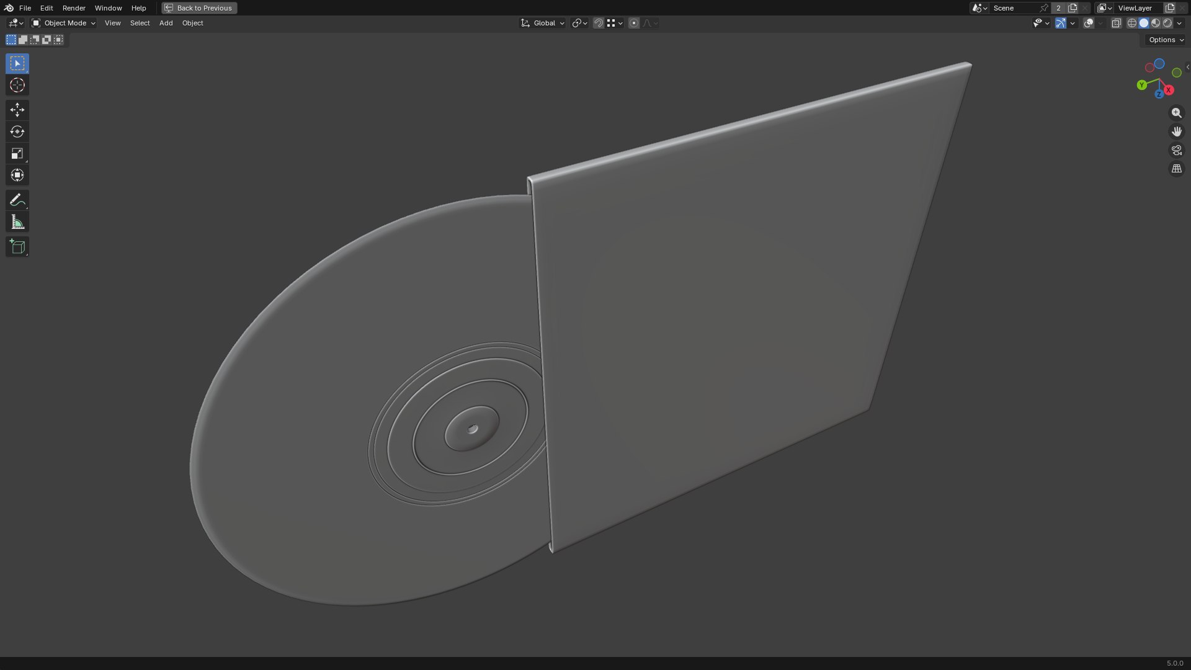Open the Help menu
The width and height of the screenshot is (1191, 670).
[138, 8]
